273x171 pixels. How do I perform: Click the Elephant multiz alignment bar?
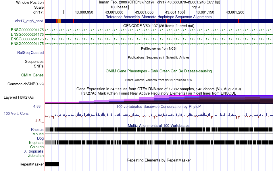coord(159,142)
